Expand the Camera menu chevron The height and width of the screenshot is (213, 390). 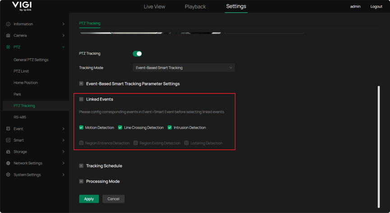(64, 36)
